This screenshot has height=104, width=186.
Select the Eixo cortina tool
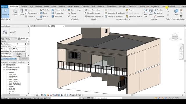(58, 13)
